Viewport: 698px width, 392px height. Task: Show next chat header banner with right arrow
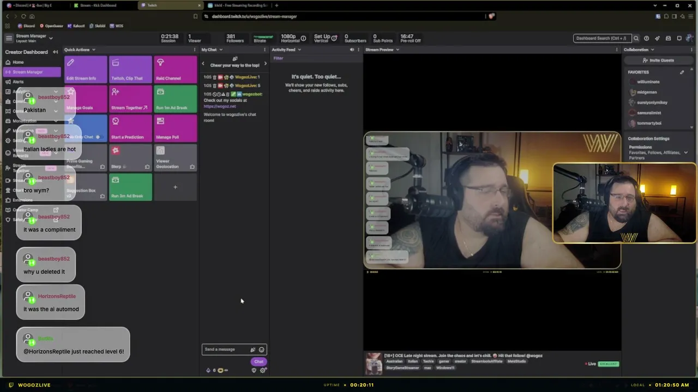coord(266,64)
